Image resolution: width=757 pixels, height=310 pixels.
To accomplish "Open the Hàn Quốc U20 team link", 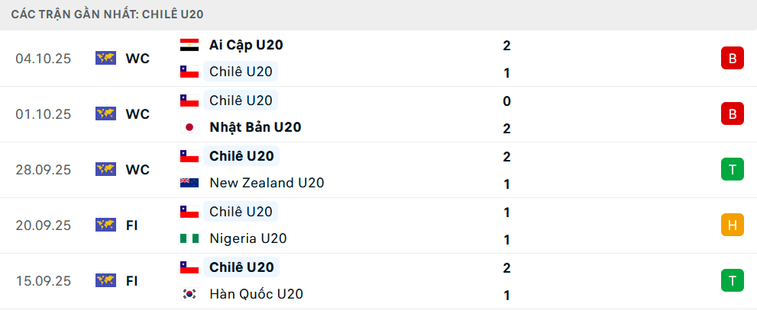I will (x=256, y=294).
